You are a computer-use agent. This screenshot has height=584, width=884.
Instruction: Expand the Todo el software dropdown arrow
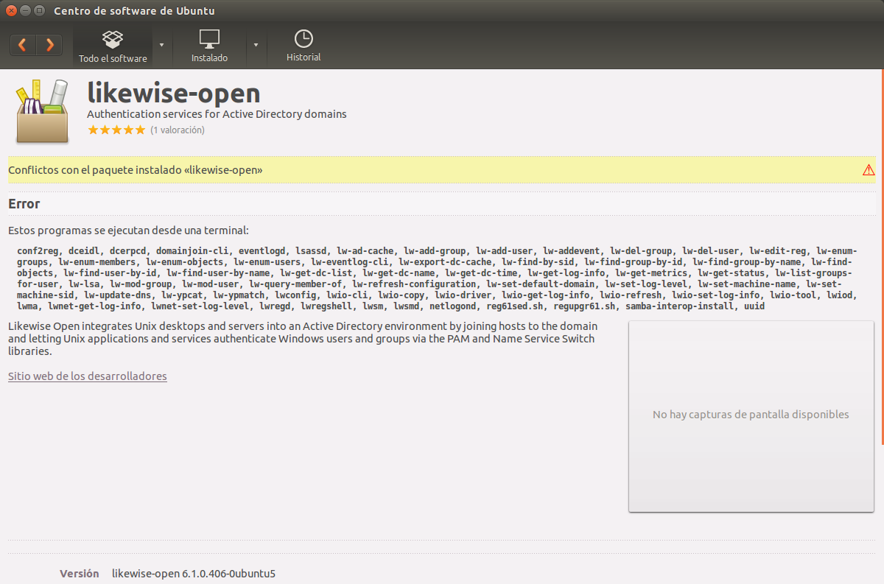click(x=161, y=45)
